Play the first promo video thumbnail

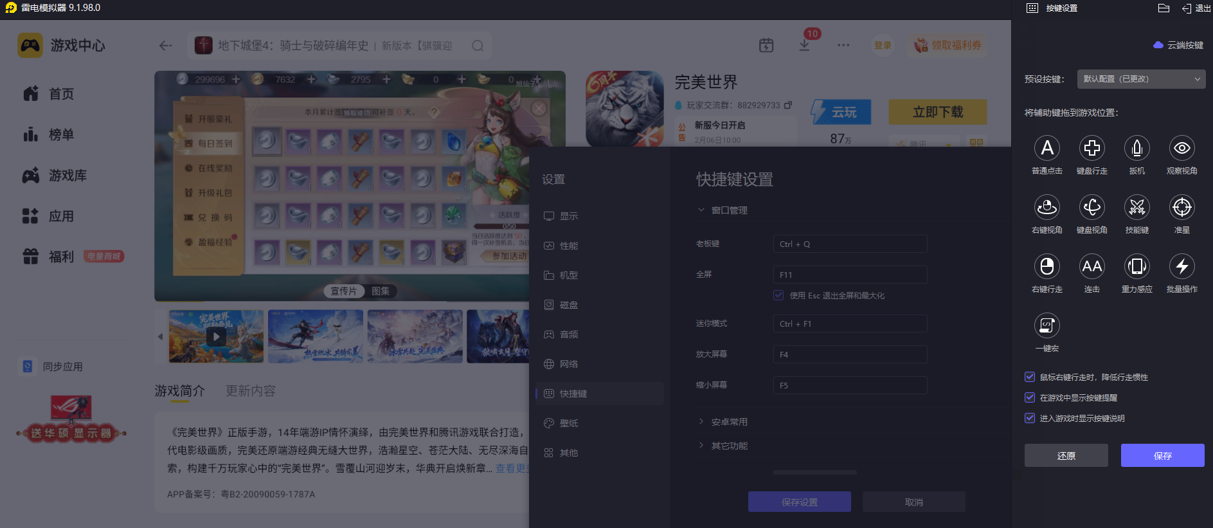(216, 336)
